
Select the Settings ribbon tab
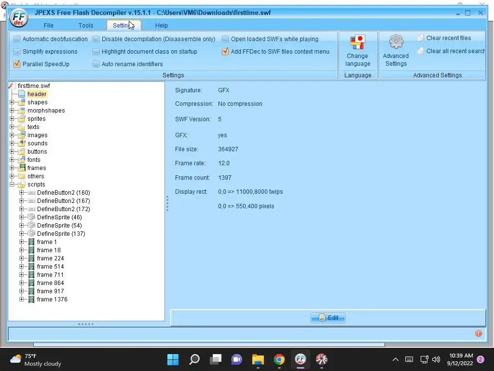click(x=124, y=26)
